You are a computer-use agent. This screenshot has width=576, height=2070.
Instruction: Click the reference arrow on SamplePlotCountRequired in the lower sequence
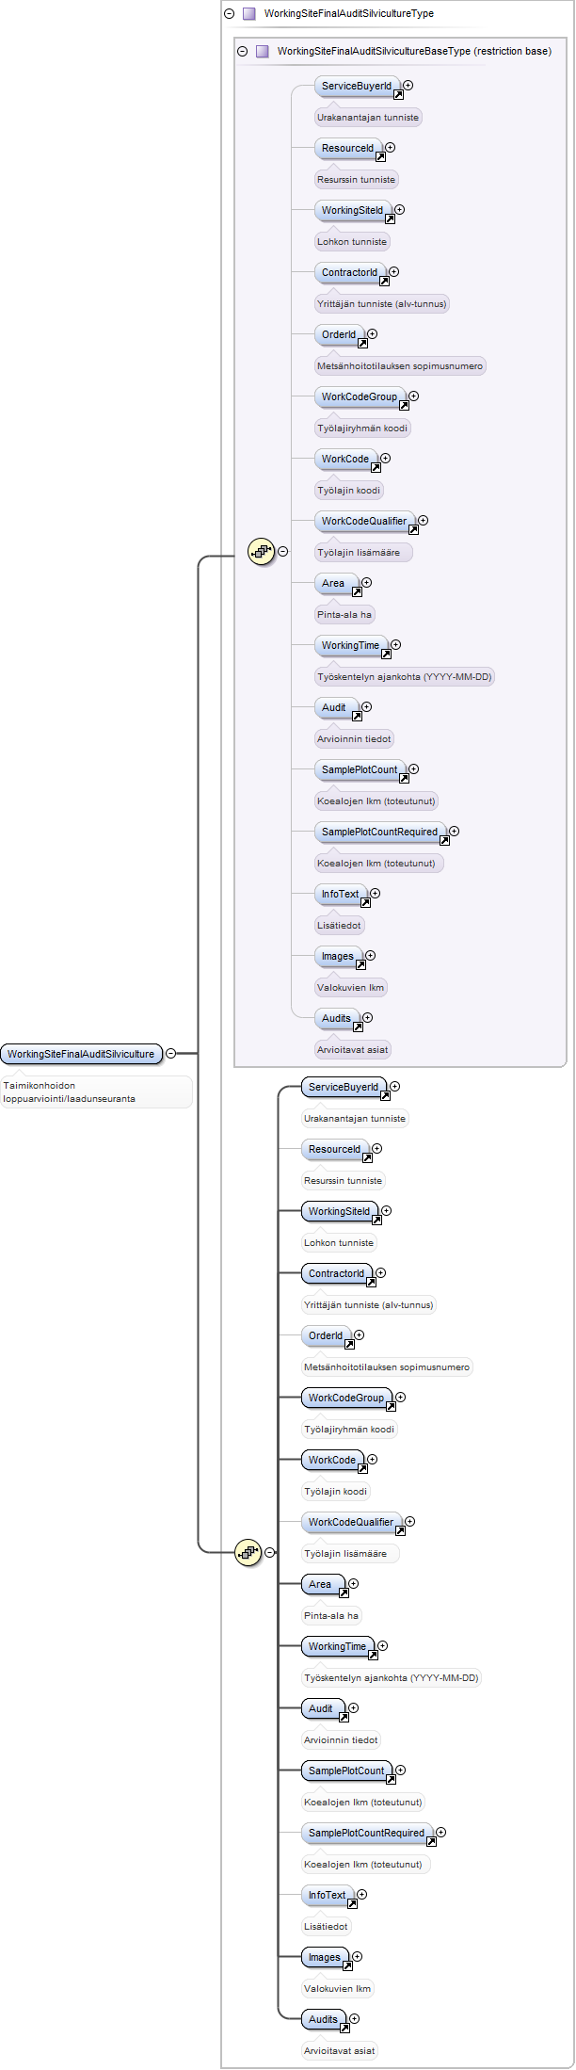click(431, 1842)
